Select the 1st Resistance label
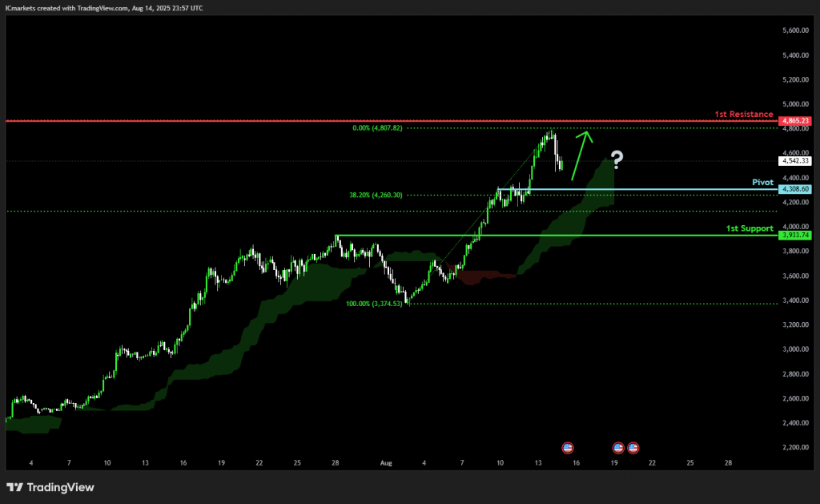This screenshot has width=820, height=504. click(744, 114)
